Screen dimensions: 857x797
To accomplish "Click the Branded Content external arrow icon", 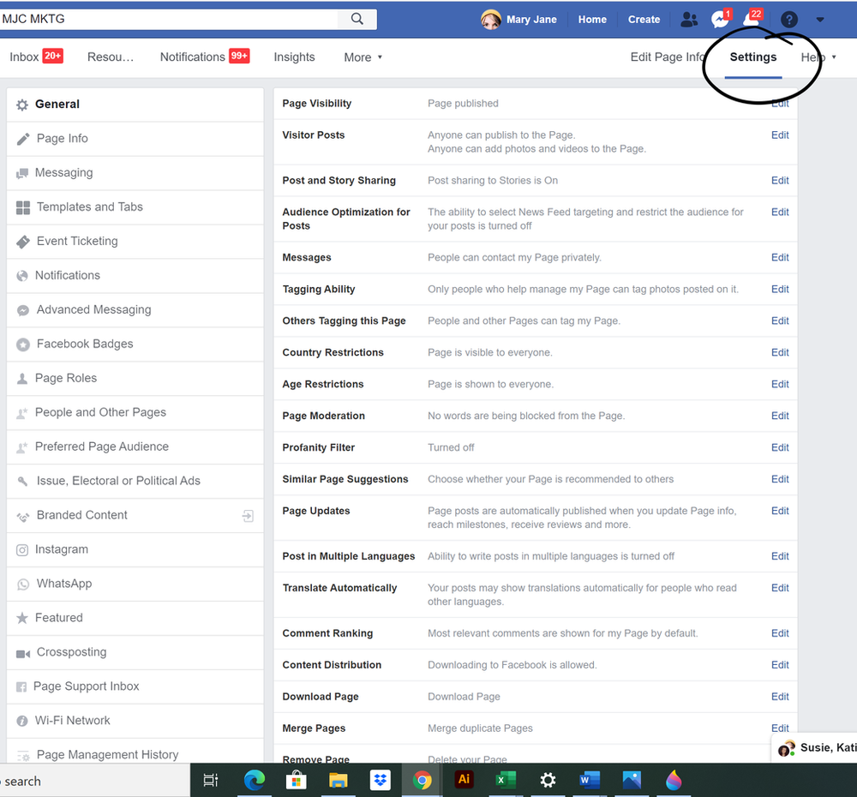I will [x=248, y=516].
